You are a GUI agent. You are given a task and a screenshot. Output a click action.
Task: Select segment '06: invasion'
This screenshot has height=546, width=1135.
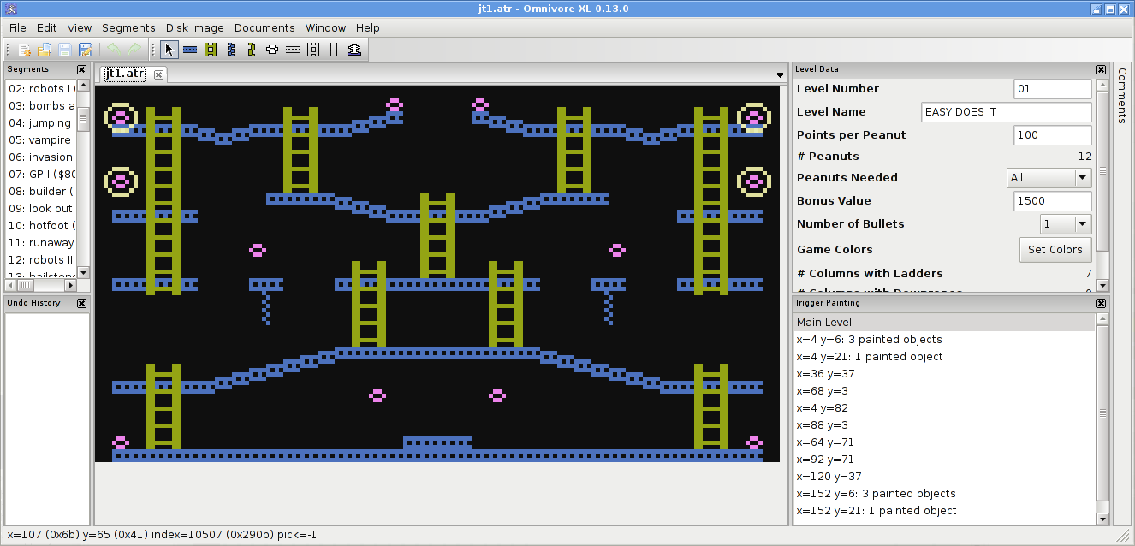tap(41, 157)
